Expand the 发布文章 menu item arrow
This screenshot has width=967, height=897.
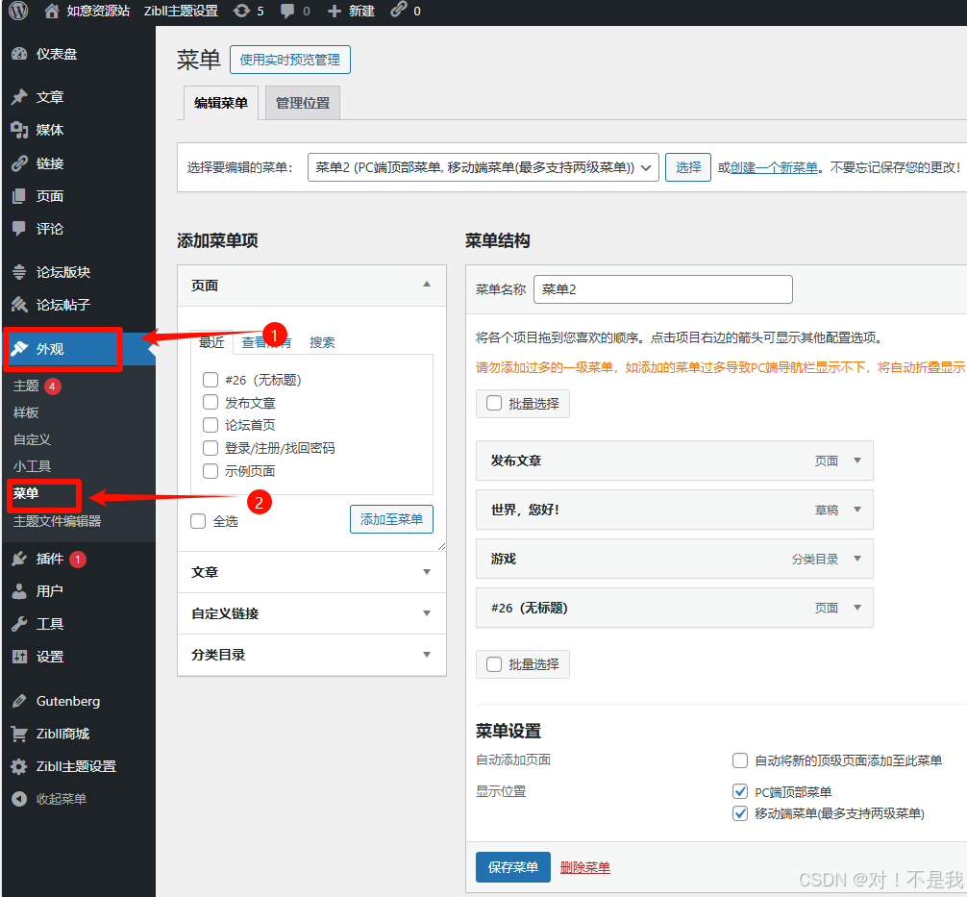[x=857, y=461]
